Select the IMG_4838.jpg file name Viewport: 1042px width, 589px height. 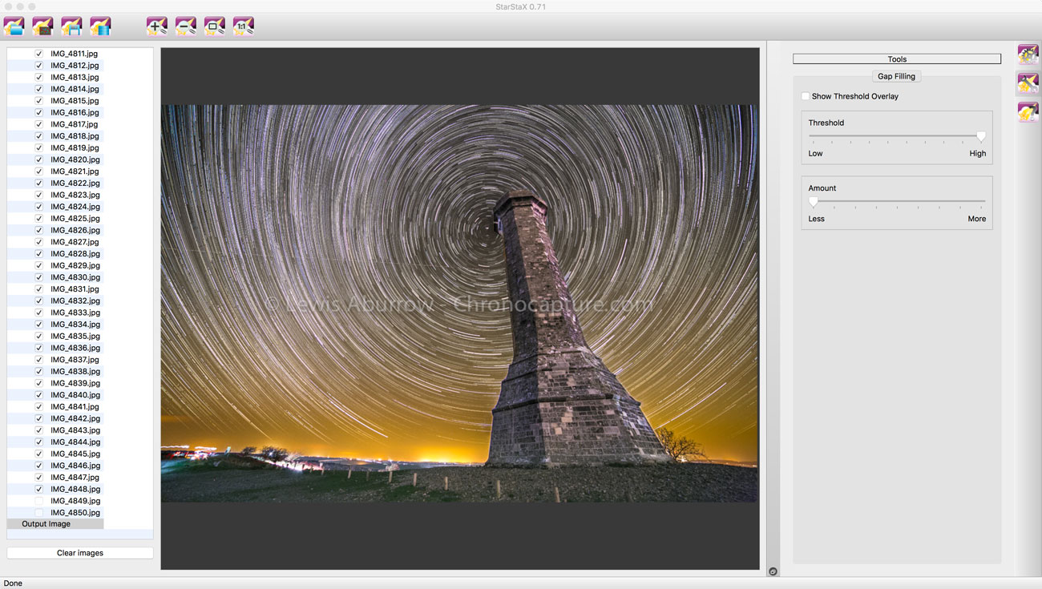coord(75,371)
